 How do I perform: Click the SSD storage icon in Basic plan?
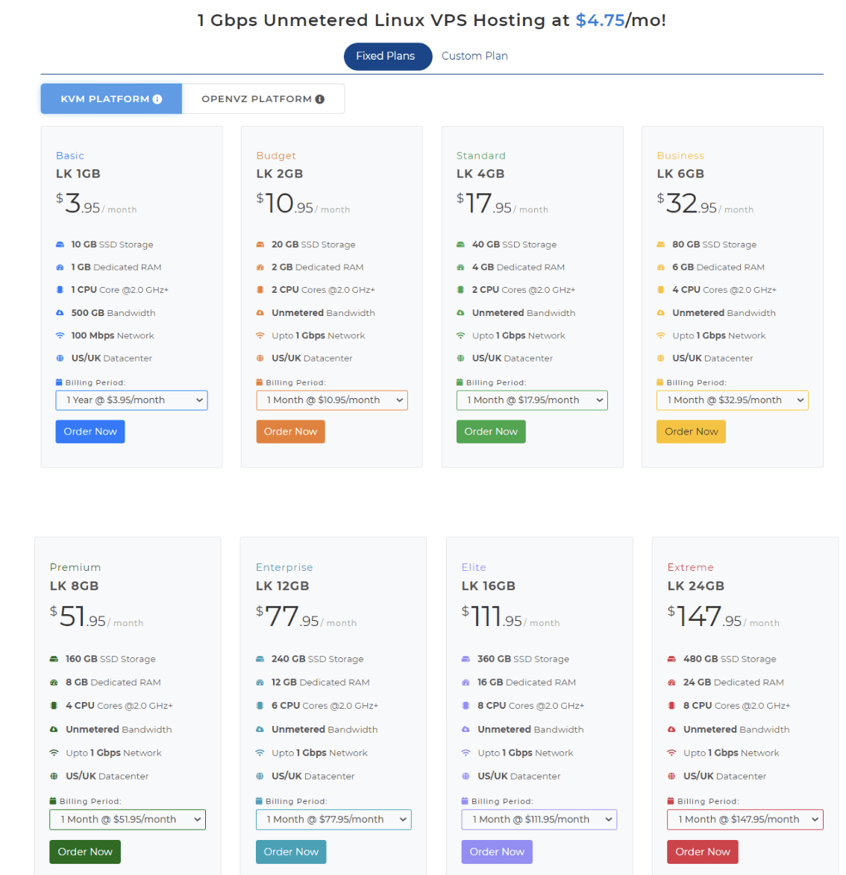pyautogui.click(x=60, y=244)
